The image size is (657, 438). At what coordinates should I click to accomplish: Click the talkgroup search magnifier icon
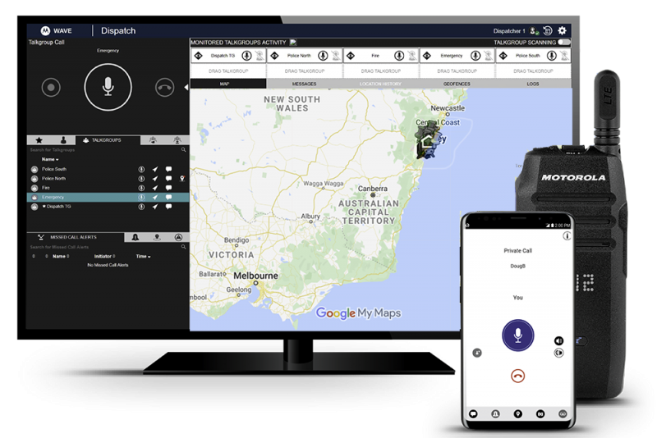click(x=183, y=150)
